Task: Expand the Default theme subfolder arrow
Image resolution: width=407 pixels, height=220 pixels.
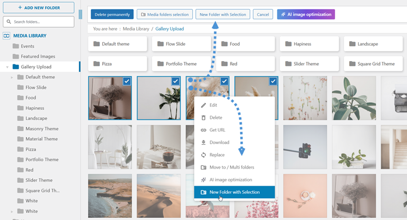Action: pyautogui.click(x=12, y=77)
